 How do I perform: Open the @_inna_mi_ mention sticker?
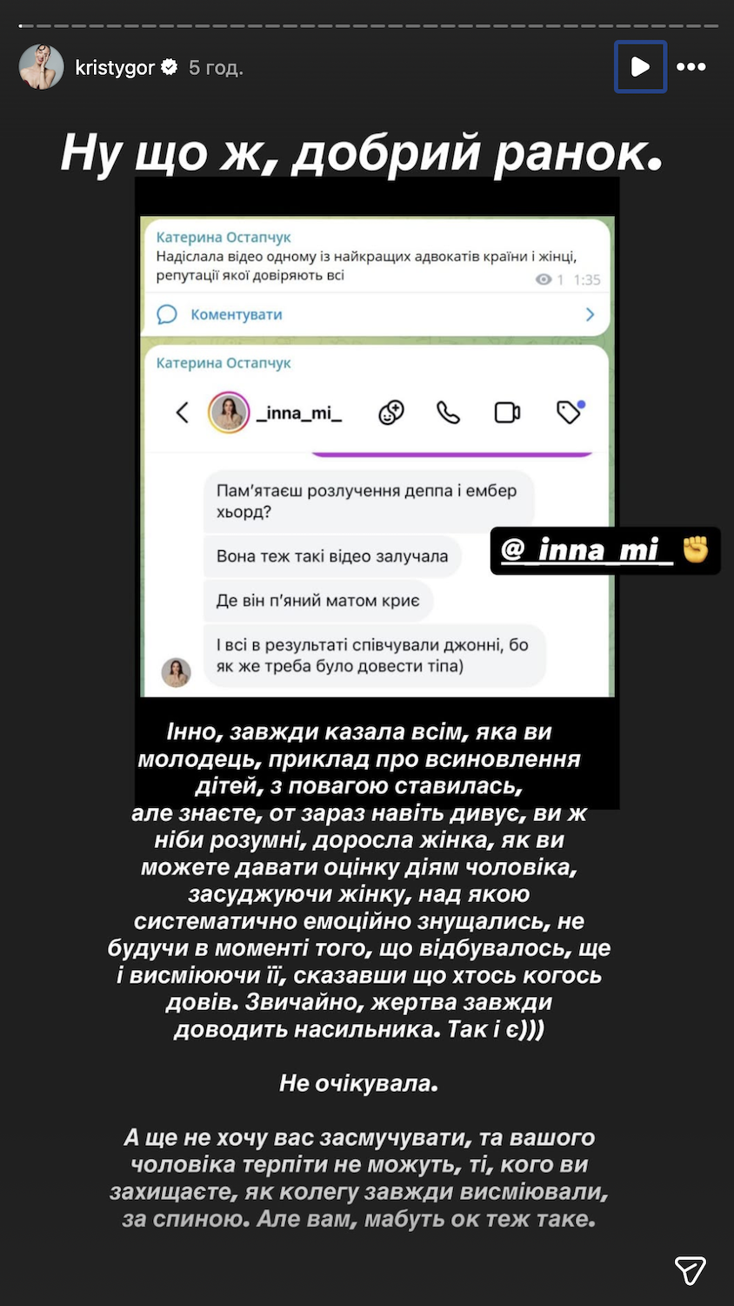605,550
